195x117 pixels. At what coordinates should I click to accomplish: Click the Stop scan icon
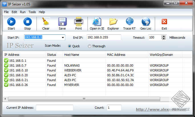(x=27, y=22)
